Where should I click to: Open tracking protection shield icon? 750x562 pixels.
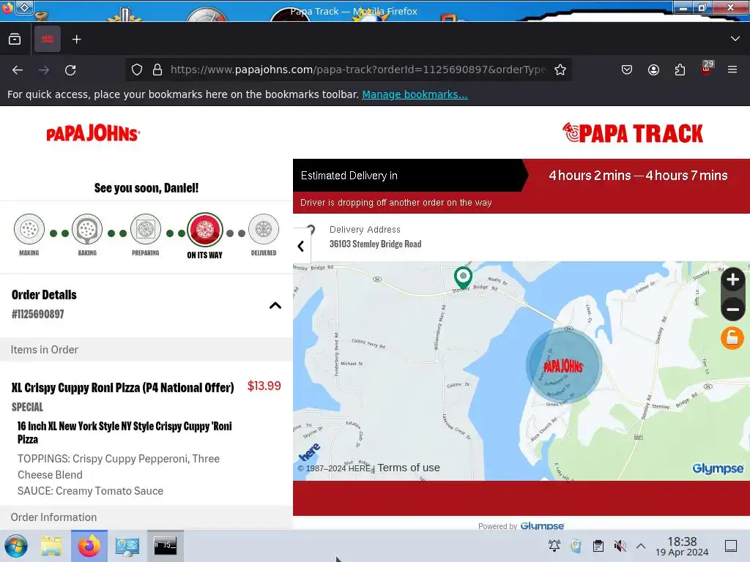(137, 70)
